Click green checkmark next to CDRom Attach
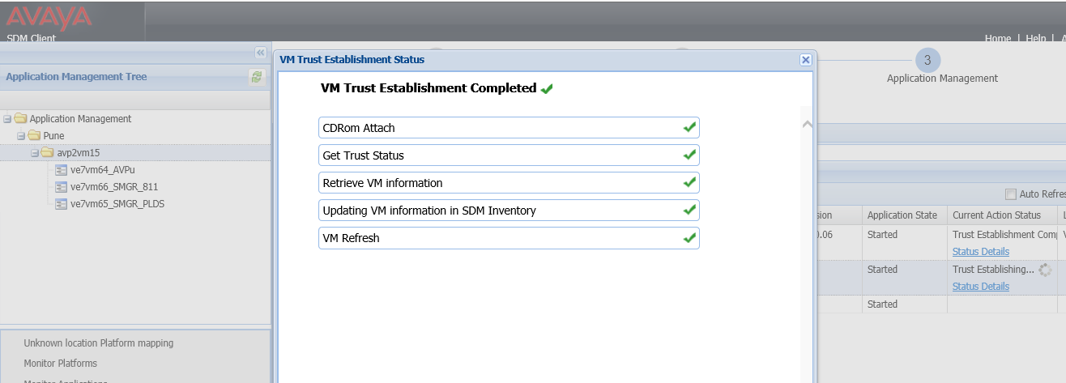The width and height of the screenshot is (1066, 383). click(x=690, y=127)
